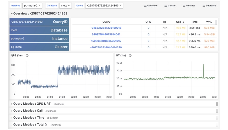Click drag handle on Query Metrics / Time row
The image size is (228, 130).
[x=217, y=118]
